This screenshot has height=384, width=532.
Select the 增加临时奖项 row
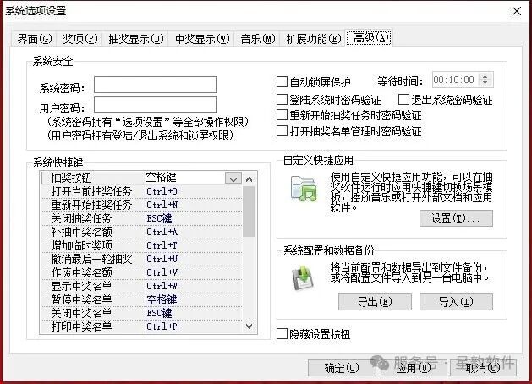(x=141, y=245)
